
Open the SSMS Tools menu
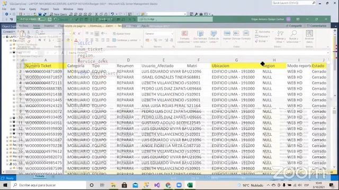pos(56,9)
